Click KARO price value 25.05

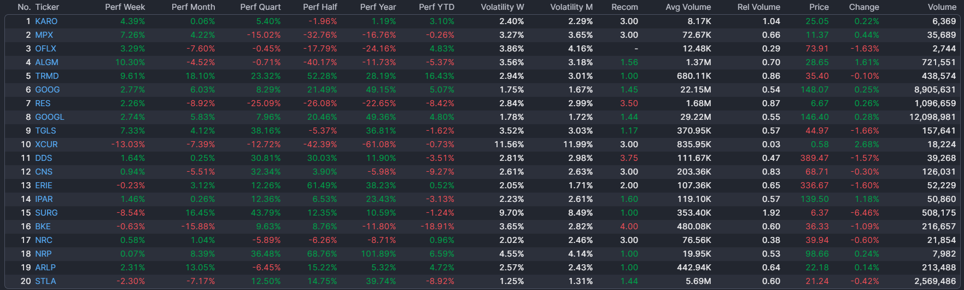click(x=817, y=21)
